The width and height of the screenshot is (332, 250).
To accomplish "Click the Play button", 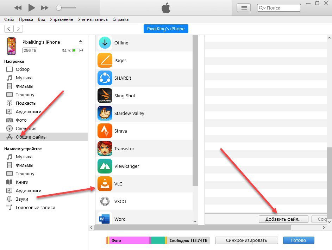I will pyautogui.click(x=32, y=8).
